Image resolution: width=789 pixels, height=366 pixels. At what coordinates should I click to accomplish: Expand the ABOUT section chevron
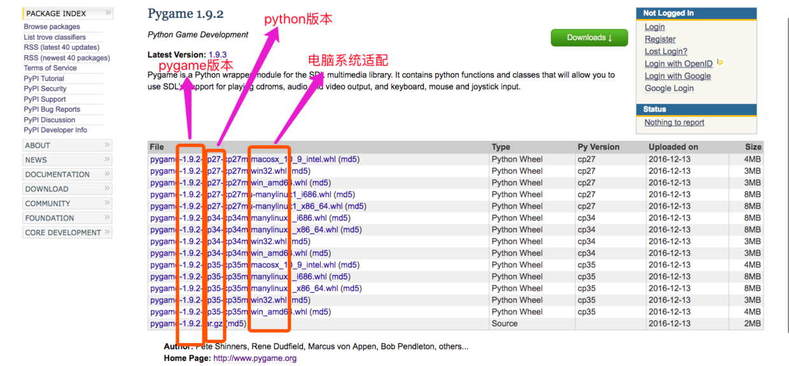tap(107, 145)
